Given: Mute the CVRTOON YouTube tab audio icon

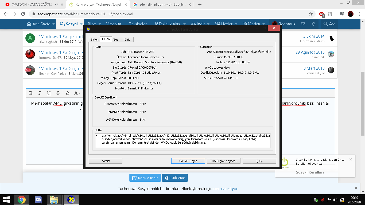Looking at the screenshot, I should pos(56,5).
